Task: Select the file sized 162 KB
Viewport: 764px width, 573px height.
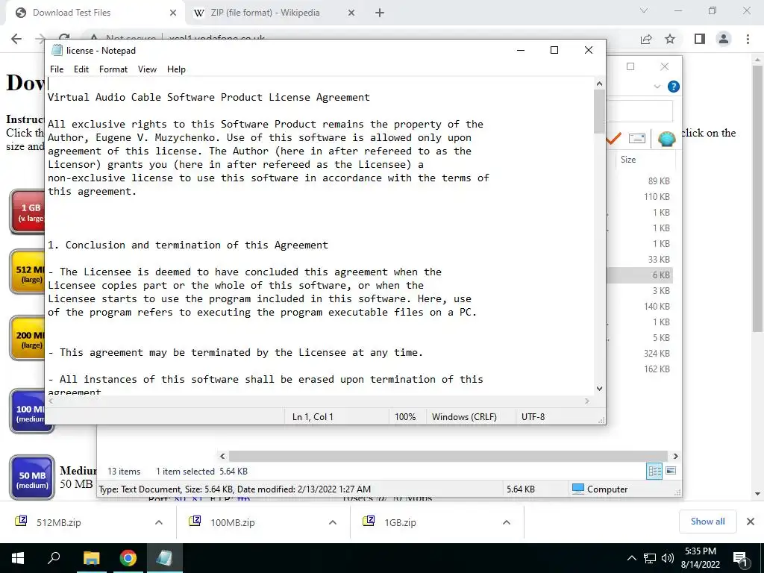Action: click(657, 369)
